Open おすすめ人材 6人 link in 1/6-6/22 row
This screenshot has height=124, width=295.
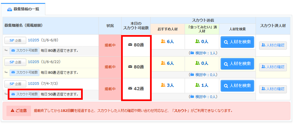168,63
